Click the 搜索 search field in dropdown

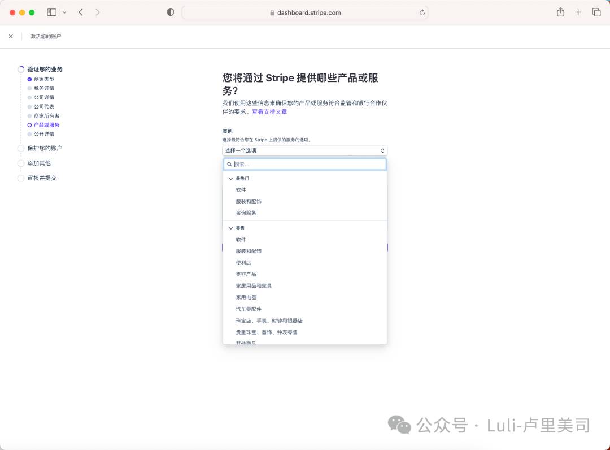tap(305, 164)
